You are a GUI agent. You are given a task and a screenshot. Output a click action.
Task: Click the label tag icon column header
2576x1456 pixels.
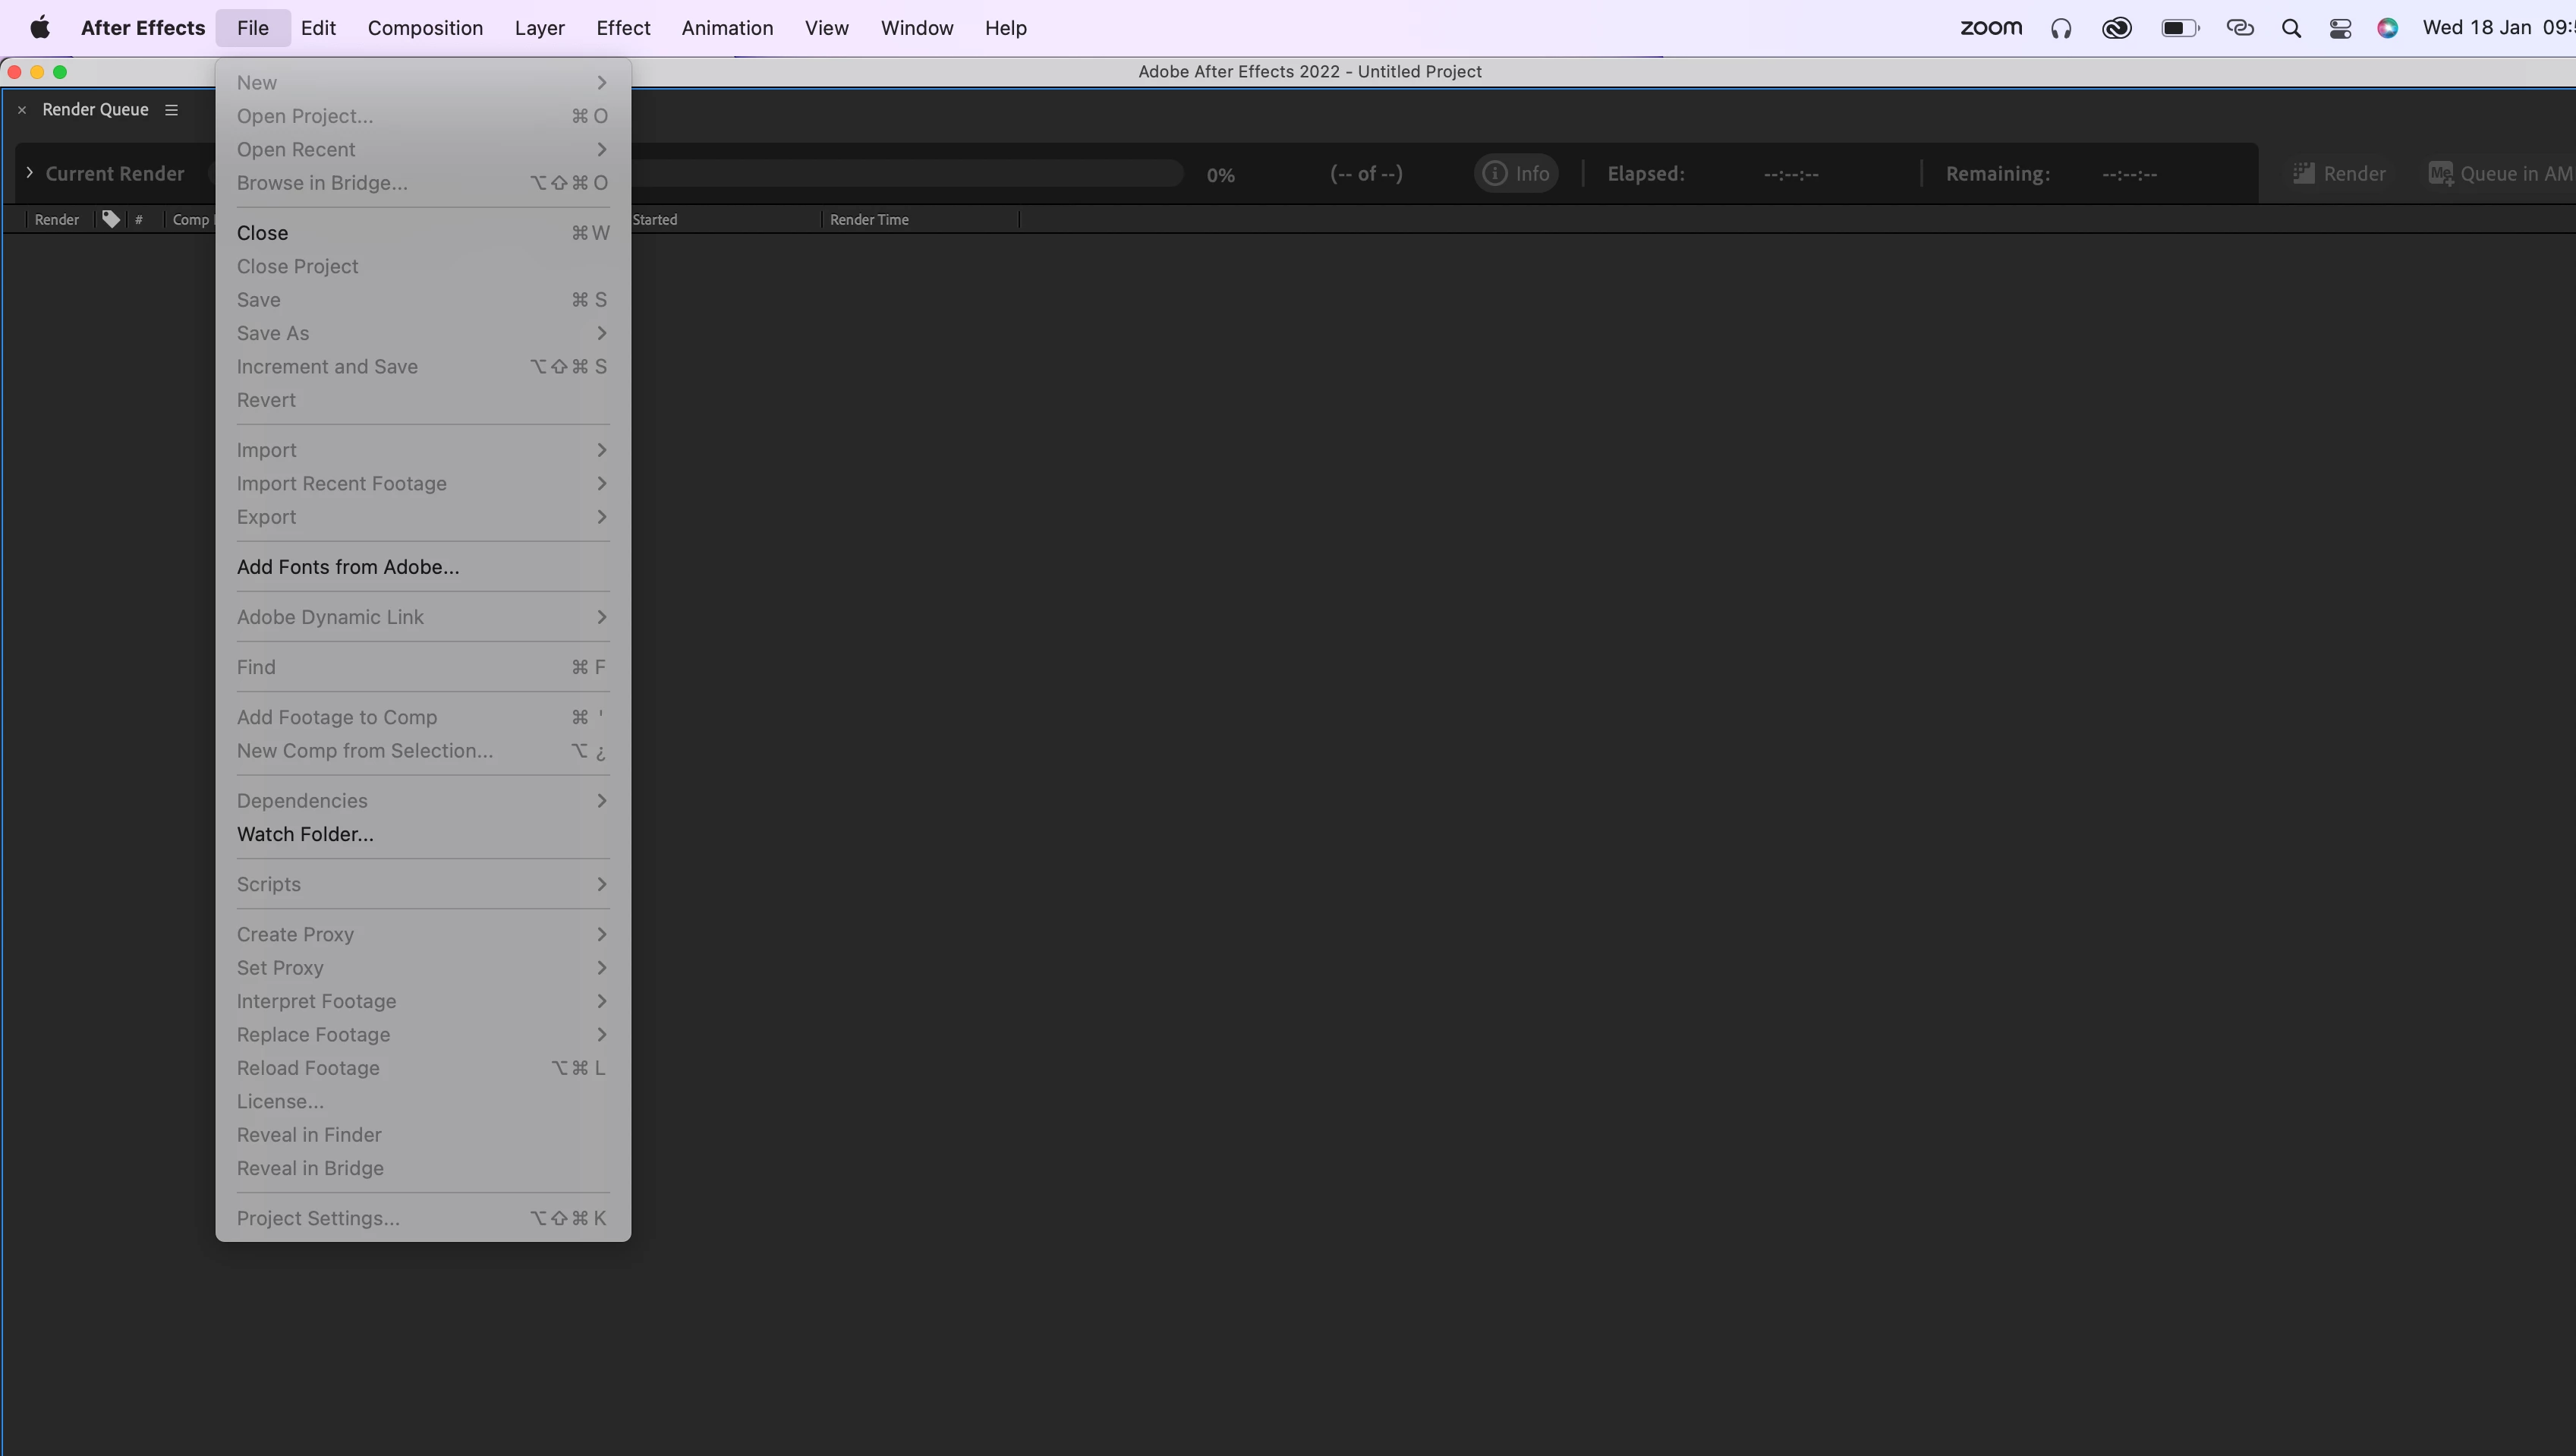pyautogui.click(x=111, y=219)
